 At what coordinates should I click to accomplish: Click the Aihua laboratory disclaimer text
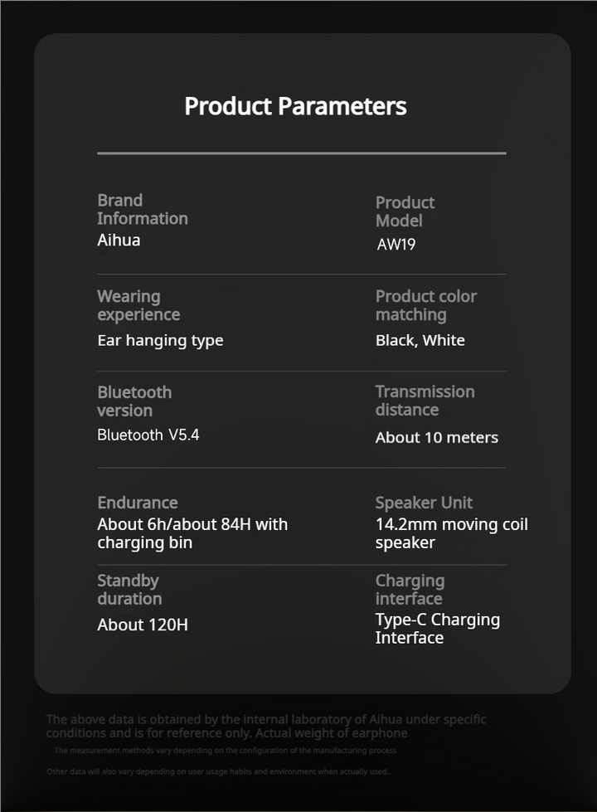click(x=265, y=726)
